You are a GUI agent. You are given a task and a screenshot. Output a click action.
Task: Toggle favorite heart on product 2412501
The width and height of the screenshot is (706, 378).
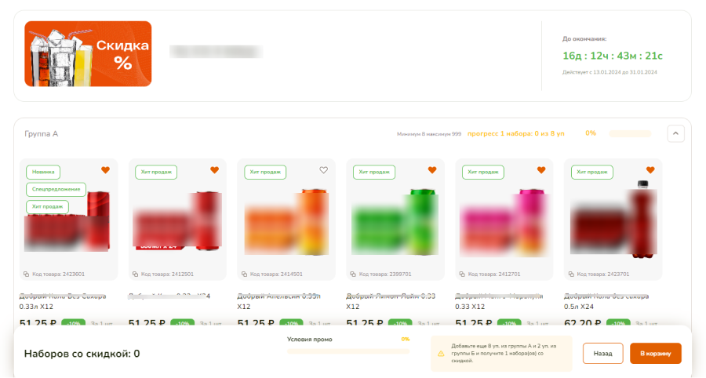click(214, 170)
